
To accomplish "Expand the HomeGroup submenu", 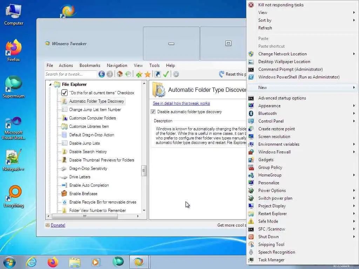I will click(354, 175).
